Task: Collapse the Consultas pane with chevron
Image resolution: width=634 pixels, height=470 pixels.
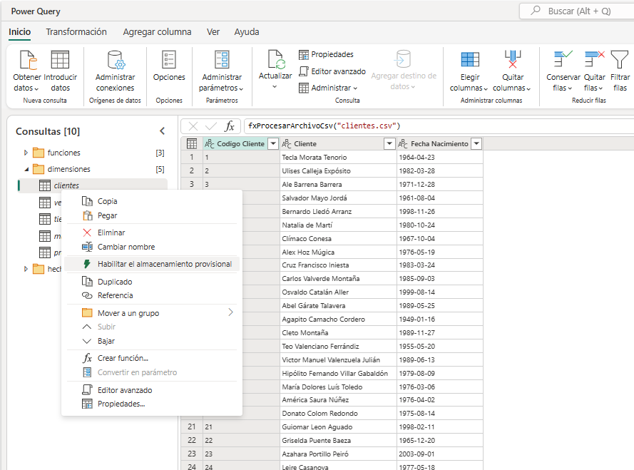Action: click(162, 131)
